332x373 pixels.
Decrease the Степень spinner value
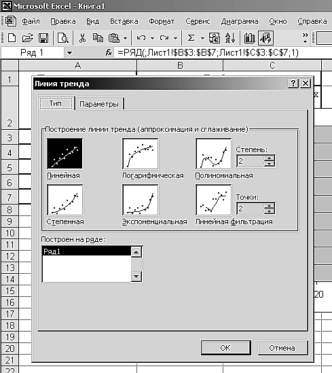point(270,164)
